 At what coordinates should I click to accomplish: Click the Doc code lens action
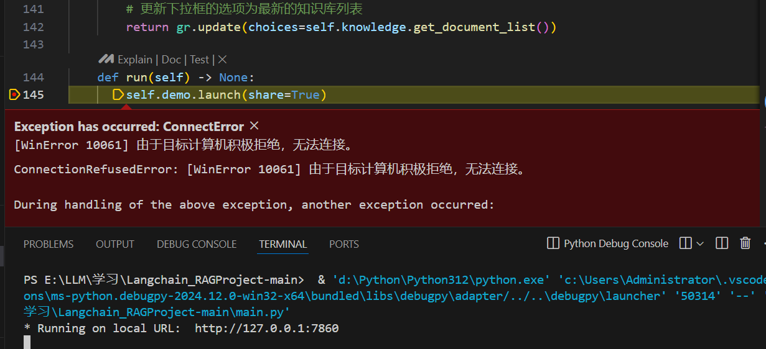click(x=171, y=60)
